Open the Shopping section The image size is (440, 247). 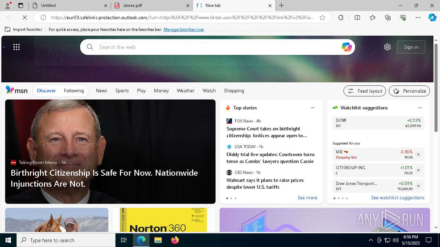[234, 91]
